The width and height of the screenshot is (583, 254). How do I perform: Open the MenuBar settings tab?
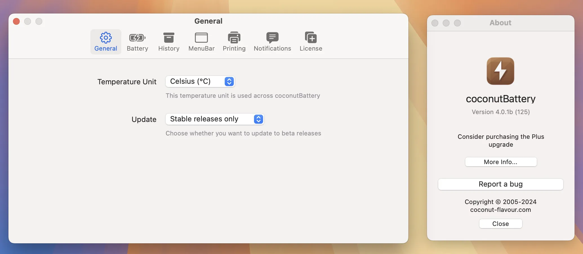click(201, 42)
